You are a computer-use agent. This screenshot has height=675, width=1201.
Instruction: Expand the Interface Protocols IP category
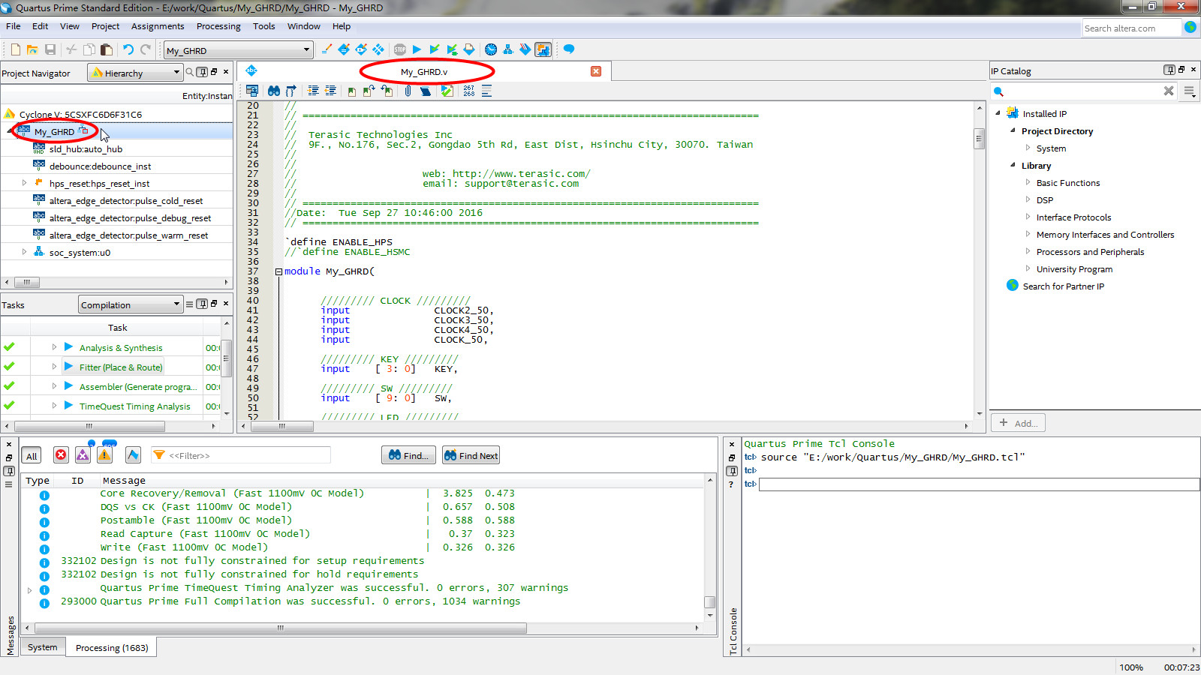[x=1028, y=217]
